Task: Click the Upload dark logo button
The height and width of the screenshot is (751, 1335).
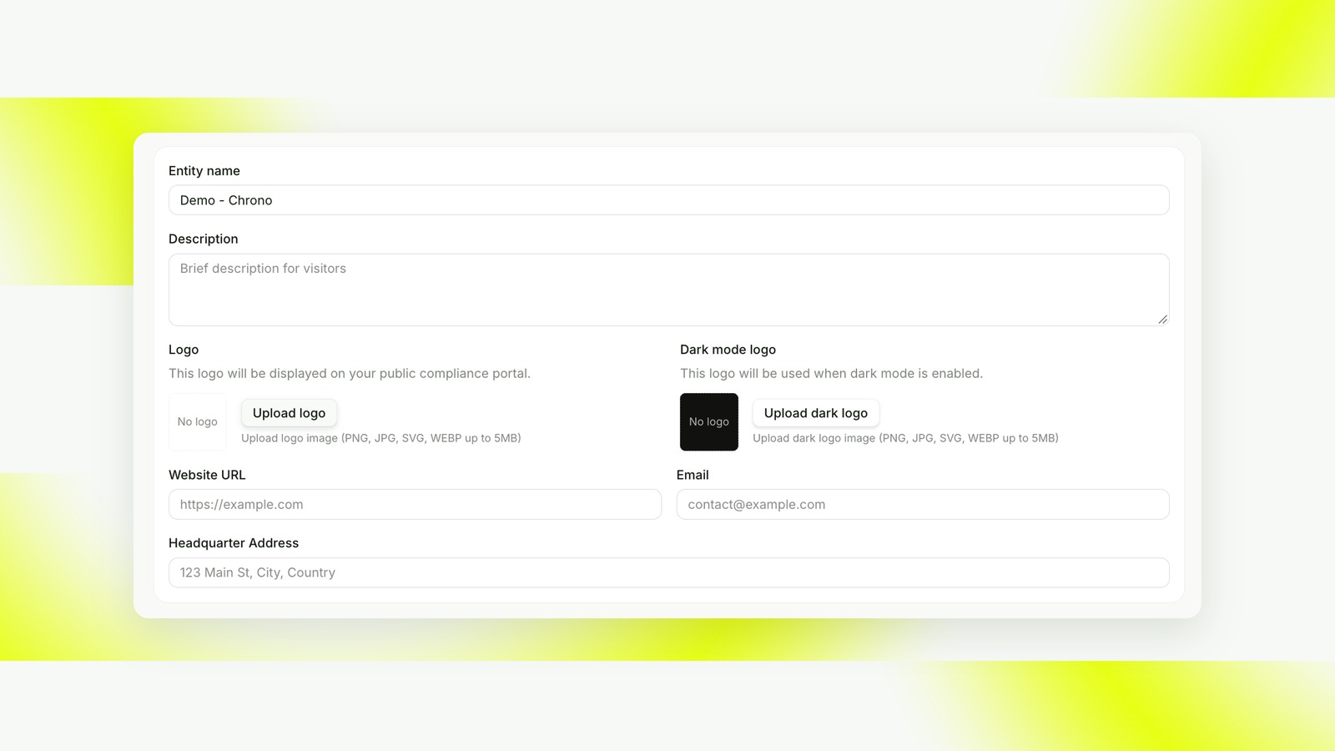Action: [x=815, y=413]
